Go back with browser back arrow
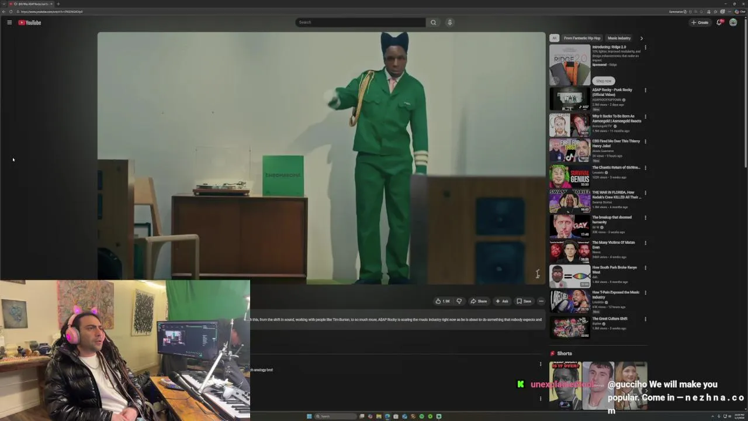This screenshot has height=421, width=748. pyautogui.click(x=4, y=12)
